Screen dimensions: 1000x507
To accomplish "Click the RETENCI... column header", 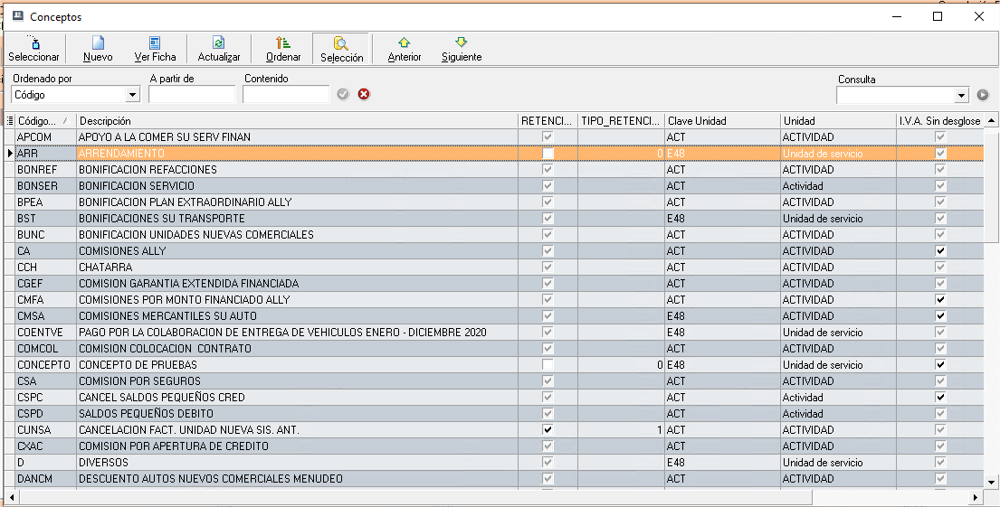I will [x=548, y=120].
